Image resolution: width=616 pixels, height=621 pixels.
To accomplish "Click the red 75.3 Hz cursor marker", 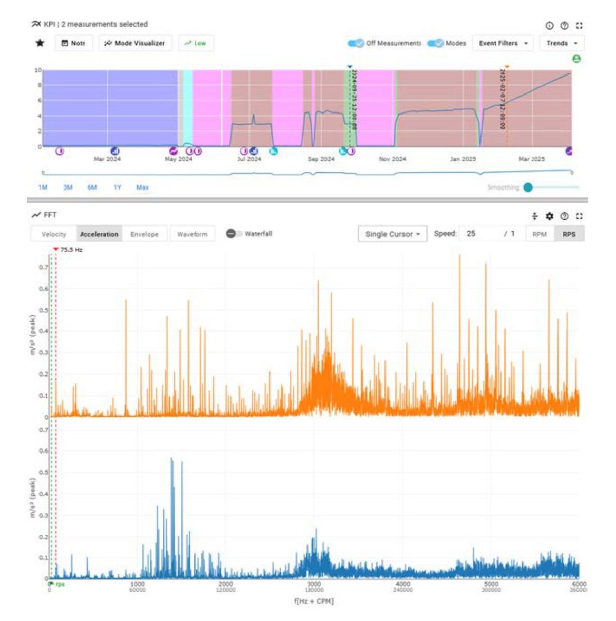I will click(56, 249).
